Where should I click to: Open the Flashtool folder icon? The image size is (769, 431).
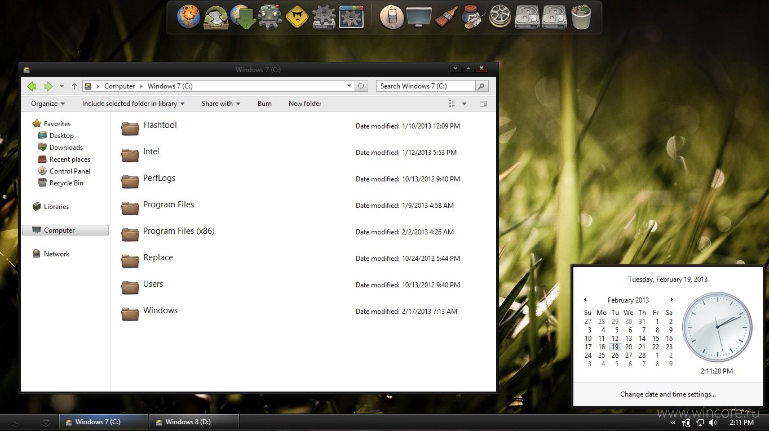click(x=130, y=128)
